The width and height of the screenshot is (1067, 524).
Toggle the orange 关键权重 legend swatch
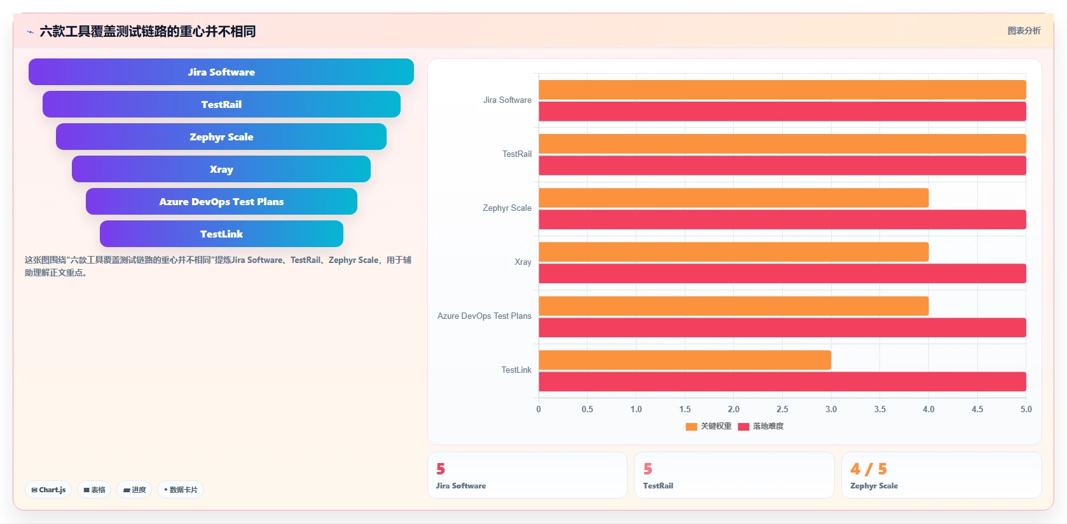[x=691, y=426]
